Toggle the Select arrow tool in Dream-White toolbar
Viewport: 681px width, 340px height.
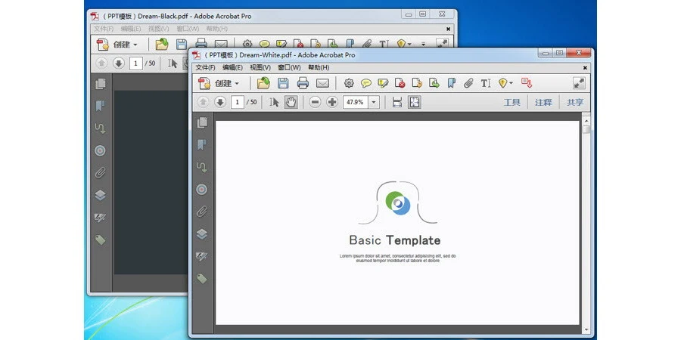[275, 102]
